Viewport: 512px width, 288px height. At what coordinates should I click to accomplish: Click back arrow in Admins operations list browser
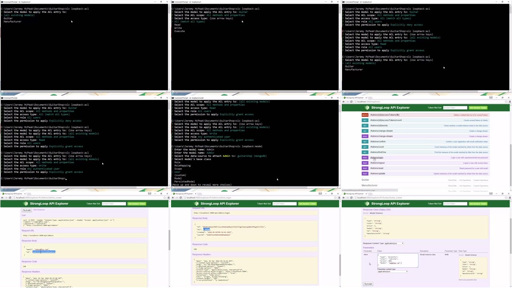coord(344,102)
